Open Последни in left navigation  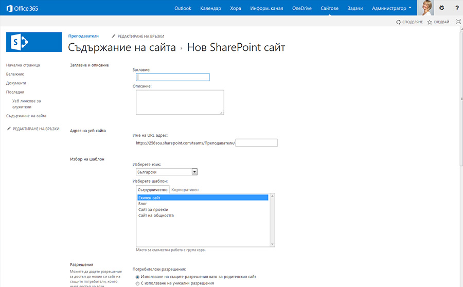click(15, 92)
